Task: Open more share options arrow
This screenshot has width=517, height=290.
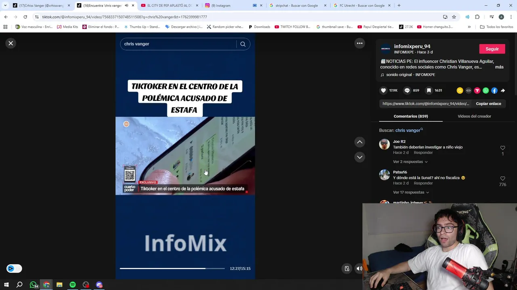Action: click(503, 91)
